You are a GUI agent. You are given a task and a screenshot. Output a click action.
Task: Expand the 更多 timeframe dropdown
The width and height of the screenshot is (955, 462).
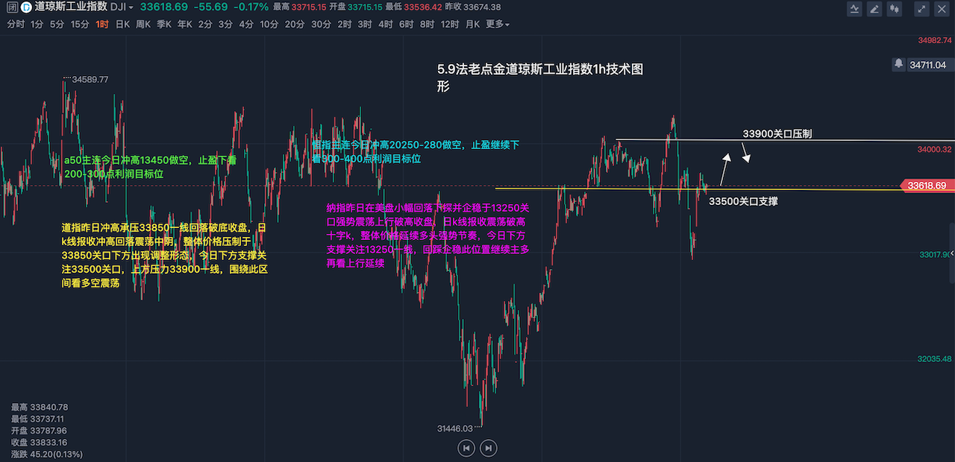click(498, 24)
